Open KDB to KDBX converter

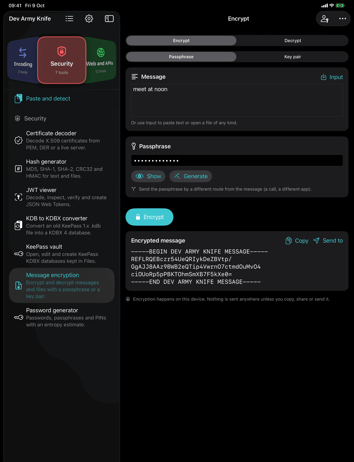[62, 225]
